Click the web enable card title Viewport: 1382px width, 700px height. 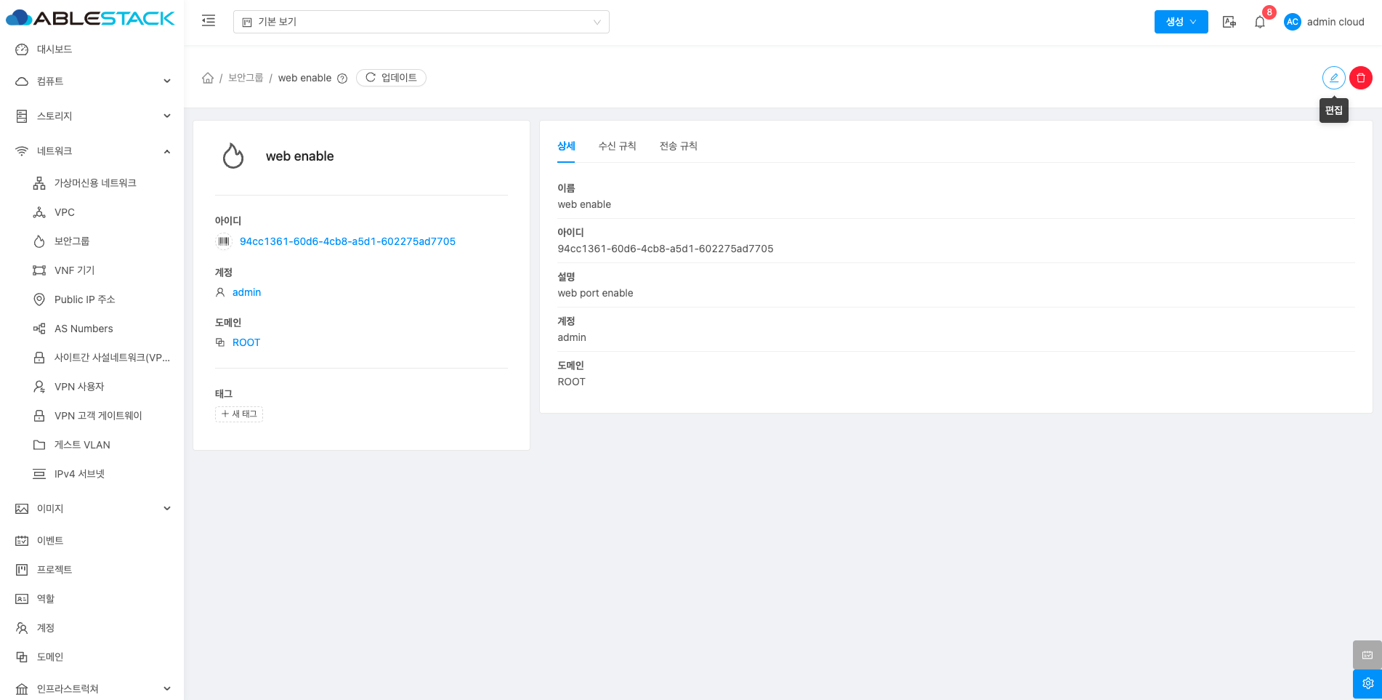[x=300, y=156]
